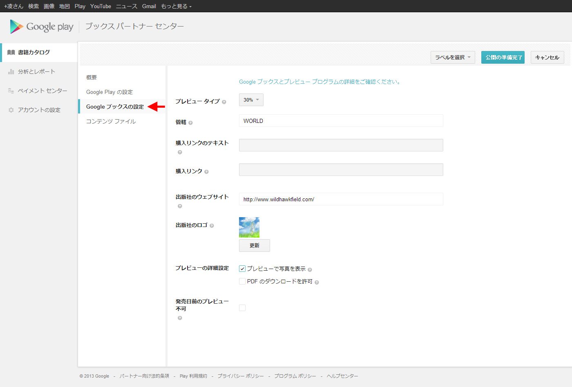
Task: Open Gmail in top bar
Action: coord(149,6)
